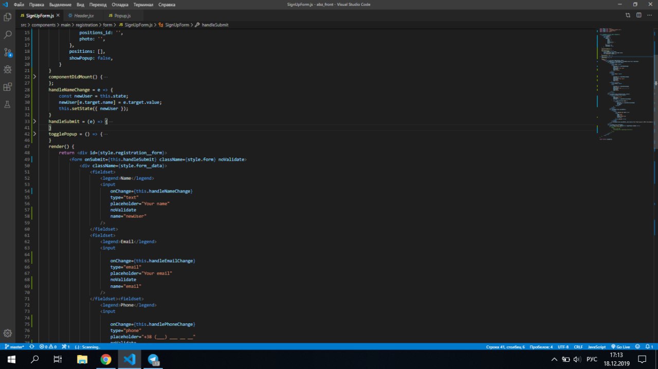Open the clock and date flyout

[616, 359]
